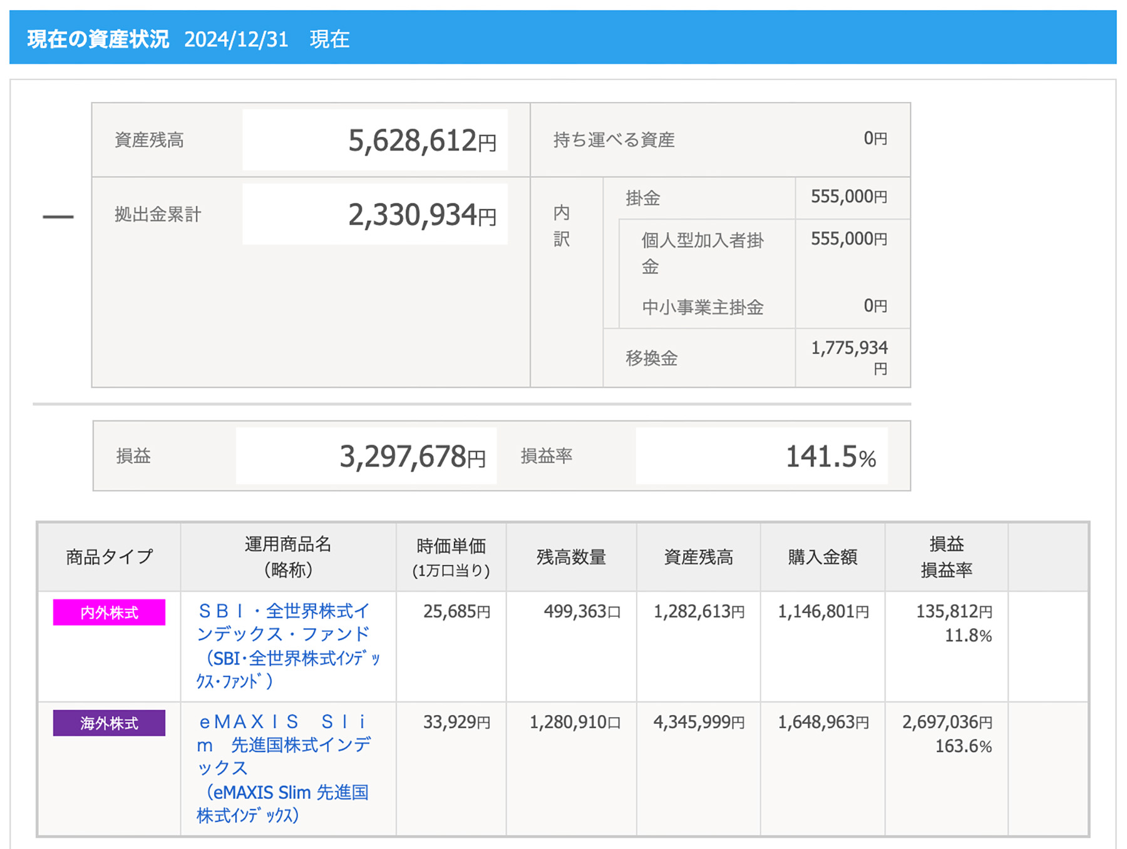Click the 555,000円 value beside 掛金
The height and width of the screenshot is (849, 1127).
coord(849,196)
